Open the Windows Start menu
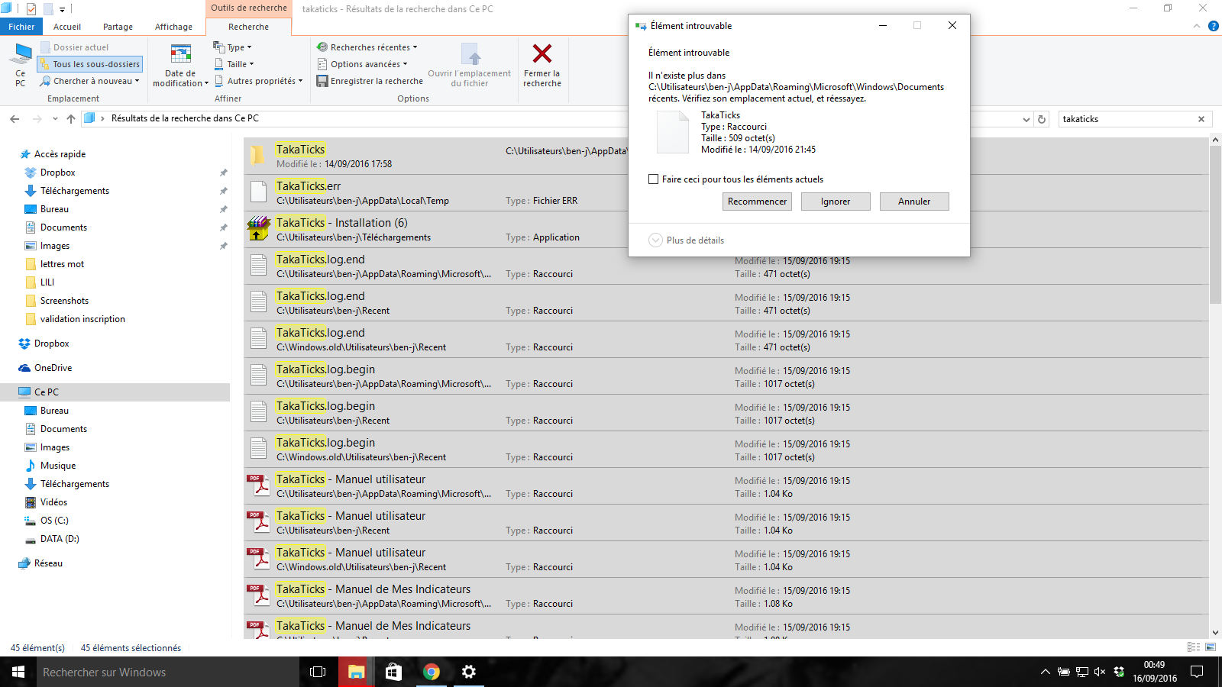The height and width of the screenshot is (687, 1222). tap(18, 672)
